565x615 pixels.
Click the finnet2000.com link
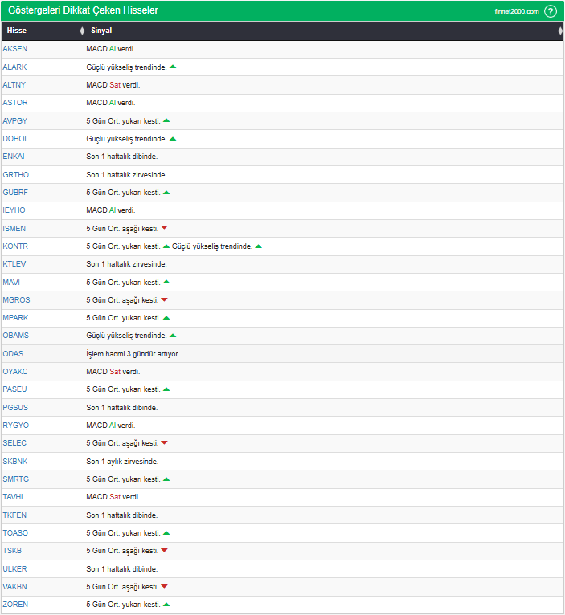point(516,11)
